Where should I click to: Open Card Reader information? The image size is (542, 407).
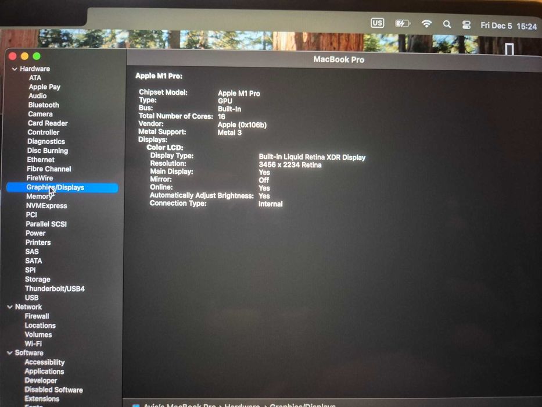pos(48,123)
